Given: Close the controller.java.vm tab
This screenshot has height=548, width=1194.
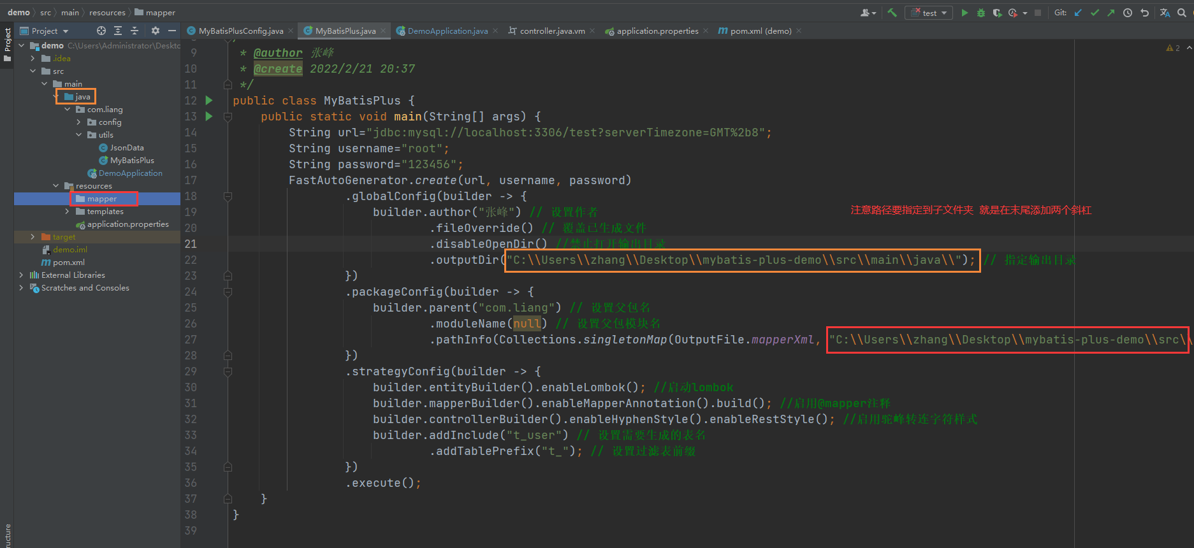Looking at the screenshot, I should (x=592, y=31).
